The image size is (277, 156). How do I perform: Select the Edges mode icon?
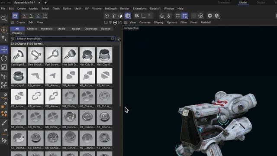(x=113, y=16)
